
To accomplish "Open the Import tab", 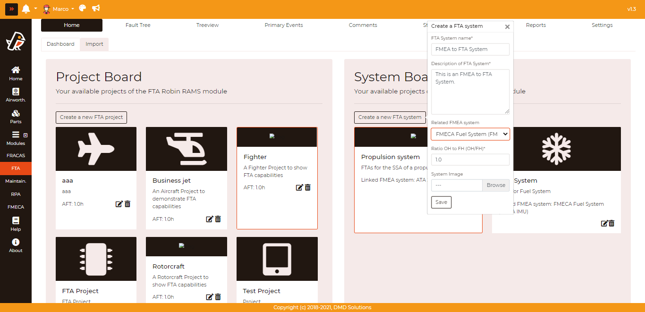I will 94,44.
